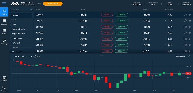Click the Disponibile € 100,000.00 balance
Viewport: 193px width, 93px height.
(x=136, y=4)
